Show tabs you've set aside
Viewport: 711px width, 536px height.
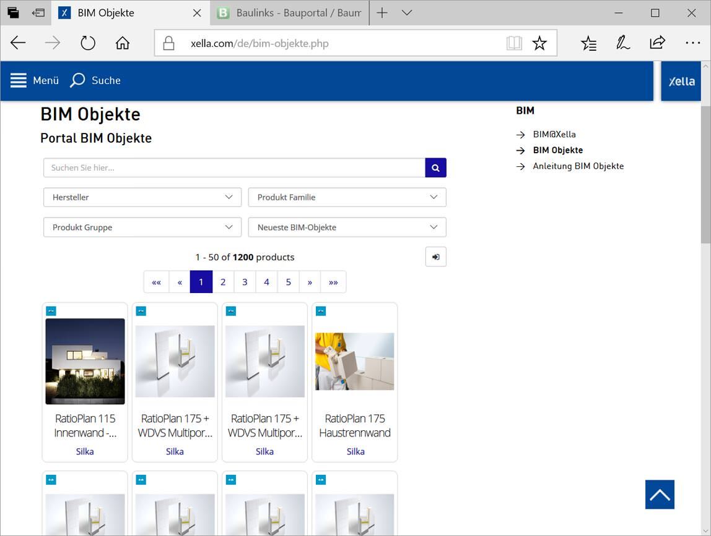tap(13, 13)
